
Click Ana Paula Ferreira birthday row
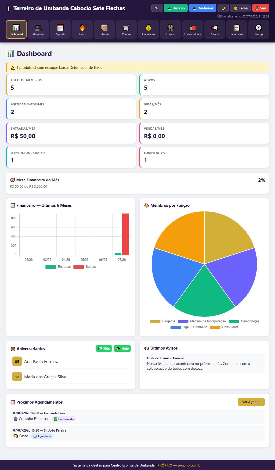click(x=71, y=362)
